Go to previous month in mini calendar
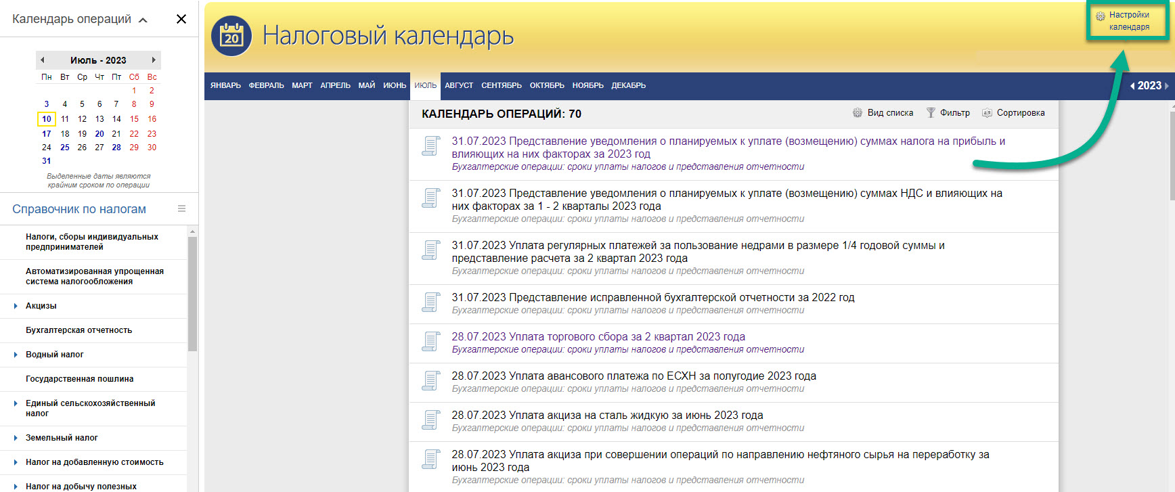 tap(42, 60)
